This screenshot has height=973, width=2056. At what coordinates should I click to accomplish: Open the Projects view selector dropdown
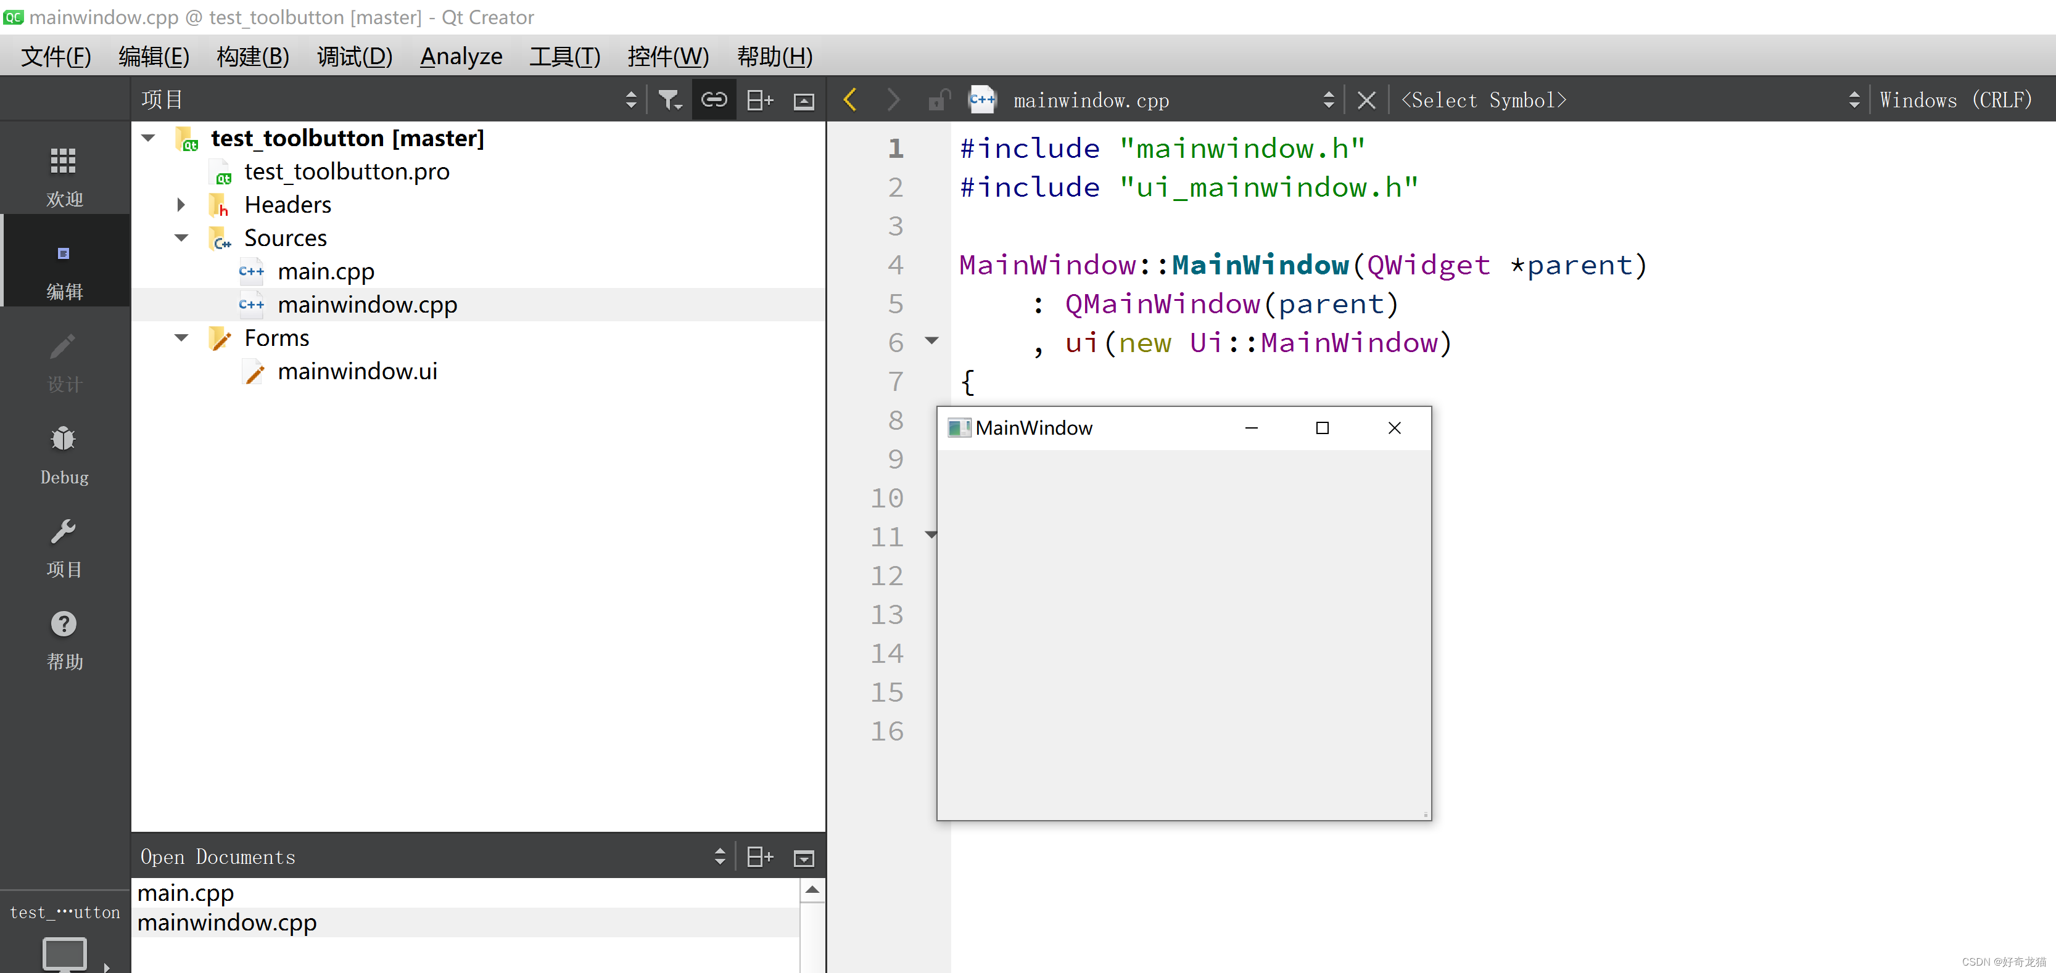pyautogui.click(x=630, y=100)
